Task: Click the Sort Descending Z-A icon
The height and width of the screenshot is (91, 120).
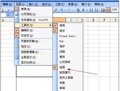Action: coord(97,10)
